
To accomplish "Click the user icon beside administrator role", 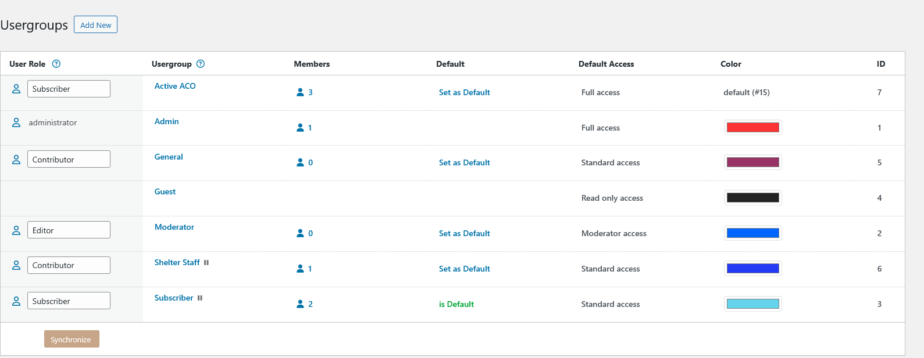I will point(16,122).
